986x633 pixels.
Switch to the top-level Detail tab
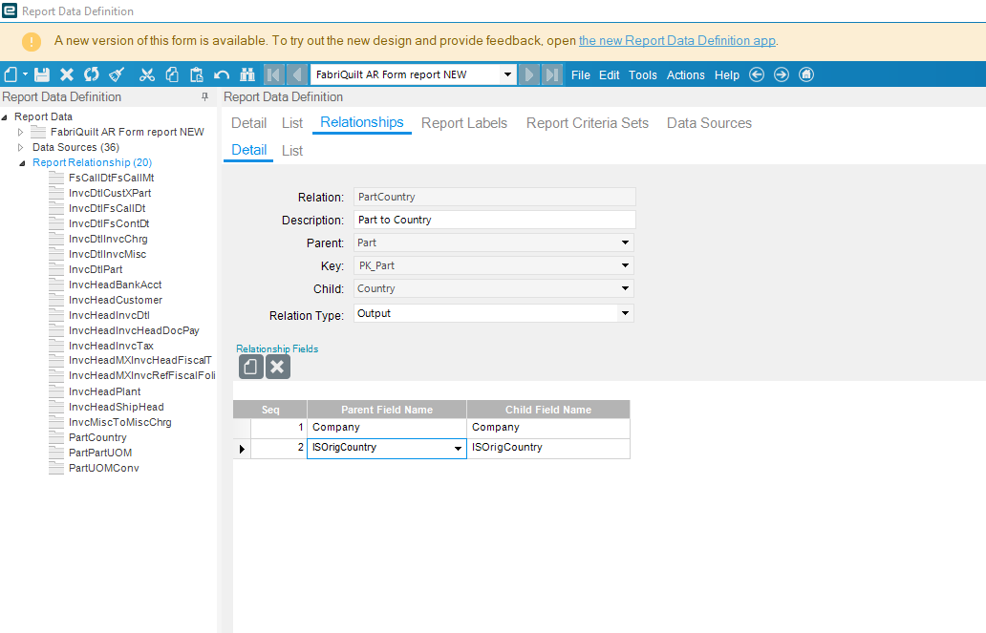point(249,123)
